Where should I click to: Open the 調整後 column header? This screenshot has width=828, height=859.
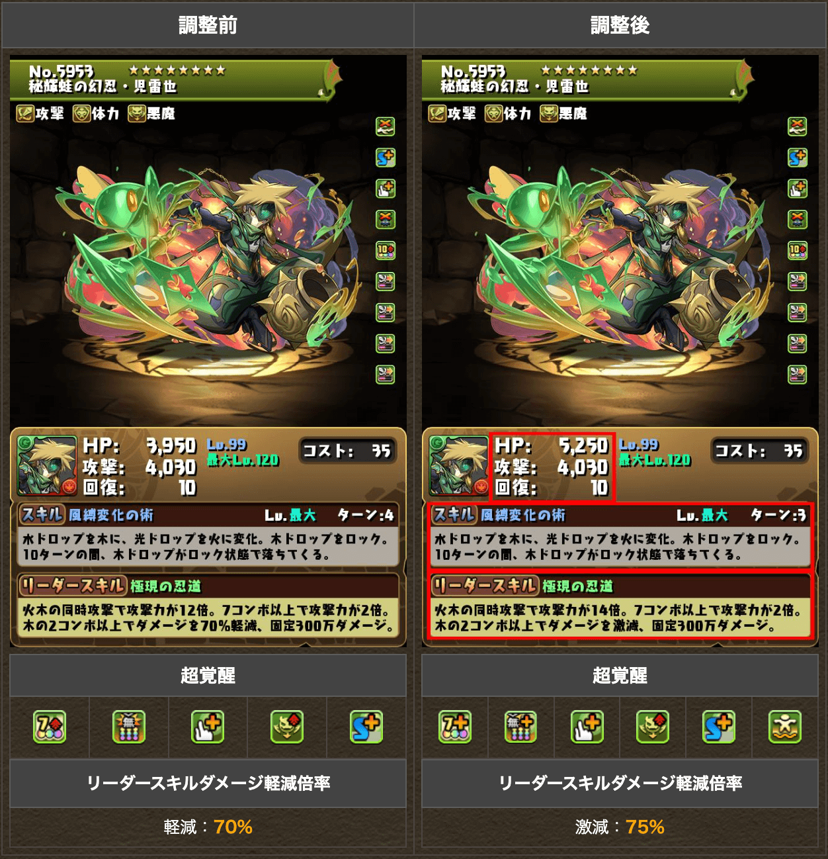(620, 25)
